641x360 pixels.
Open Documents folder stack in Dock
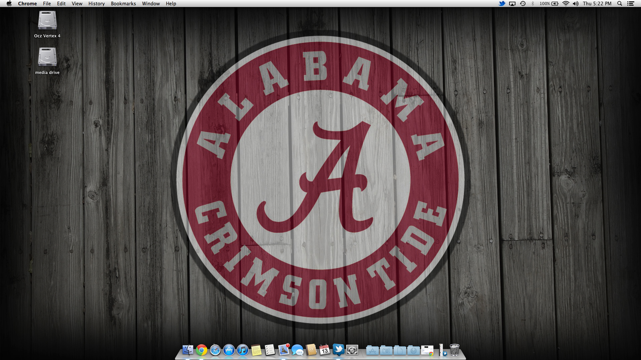click(x=400, y=350)
